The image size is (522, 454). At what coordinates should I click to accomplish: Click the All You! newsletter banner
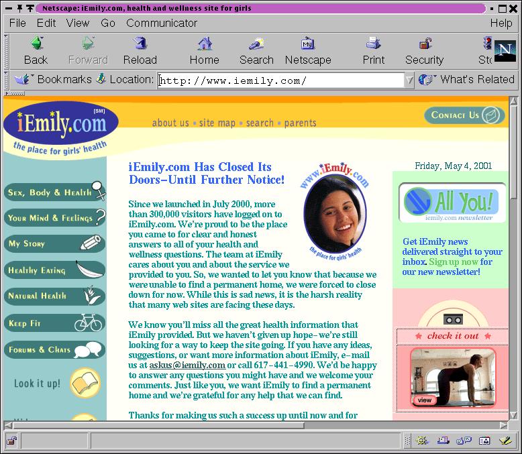[x=452, y=203]
